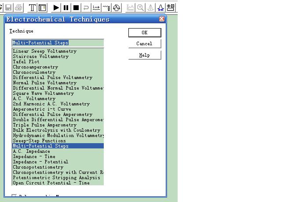Select Sweep-Step Functions
299x202 pixels.
58,141
